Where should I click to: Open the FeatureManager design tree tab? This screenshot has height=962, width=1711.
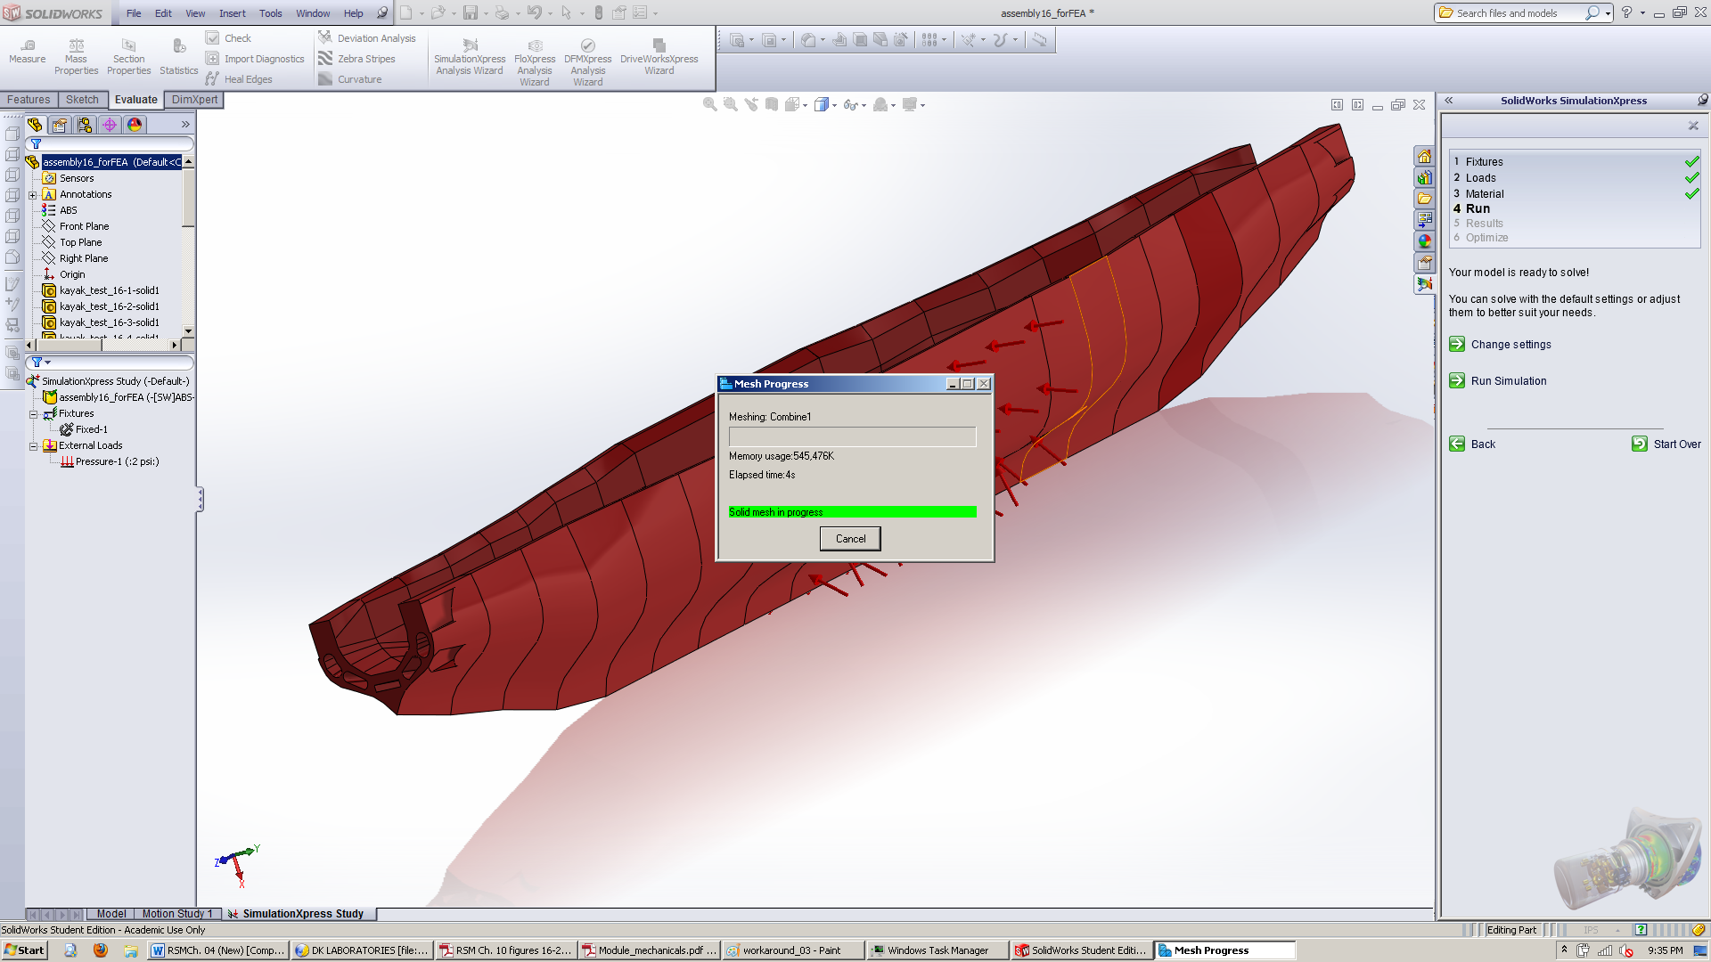coord(35,125)
